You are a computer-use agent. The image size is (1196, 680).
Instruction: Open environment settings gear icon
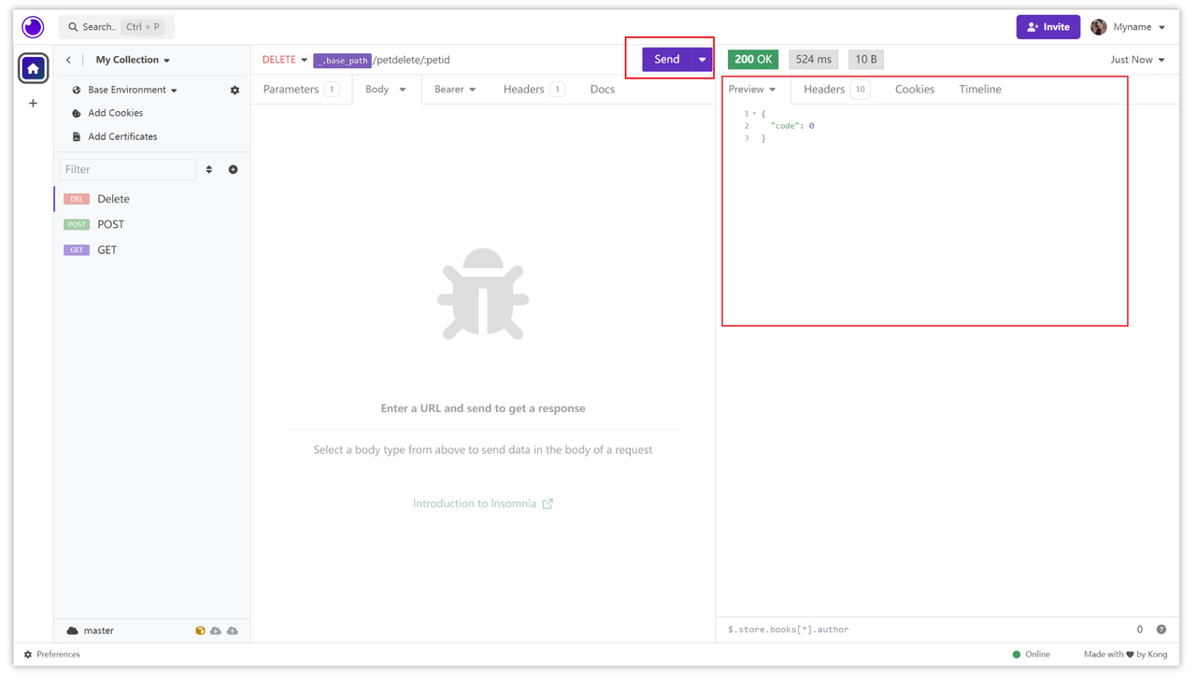pos(235,91)
